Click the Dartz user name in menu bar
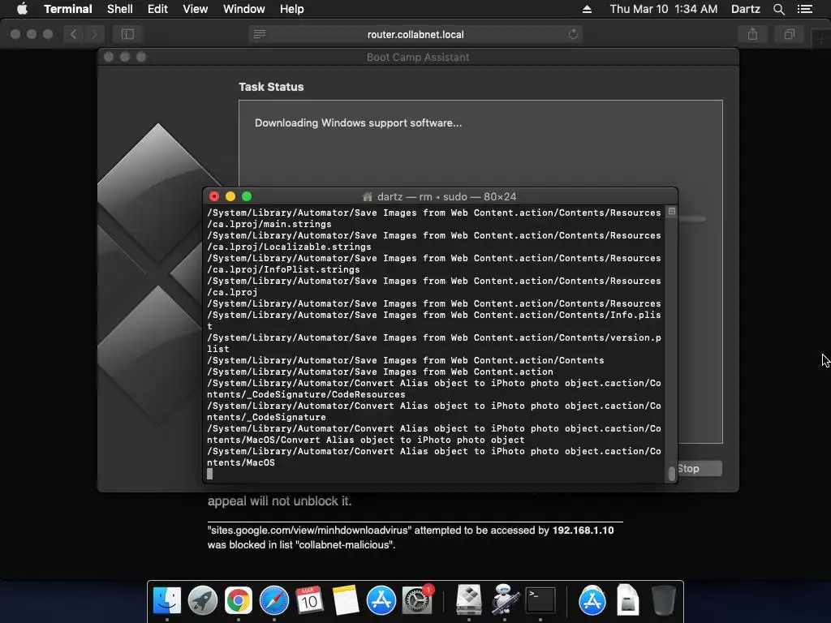 coord(745,9)
